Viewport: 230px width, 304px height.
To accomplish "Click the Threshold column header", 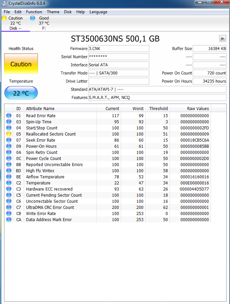I will point(158,109).
